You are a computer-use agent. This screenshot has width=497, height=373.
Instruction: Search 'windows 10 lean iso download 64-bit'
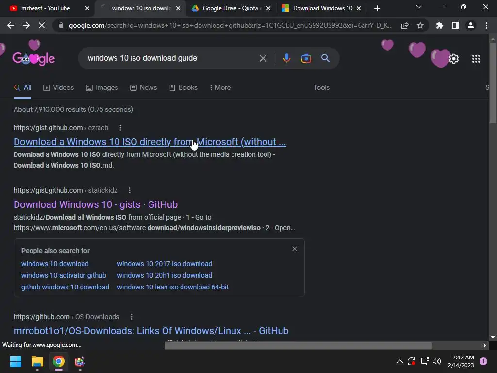click(173, 287)
